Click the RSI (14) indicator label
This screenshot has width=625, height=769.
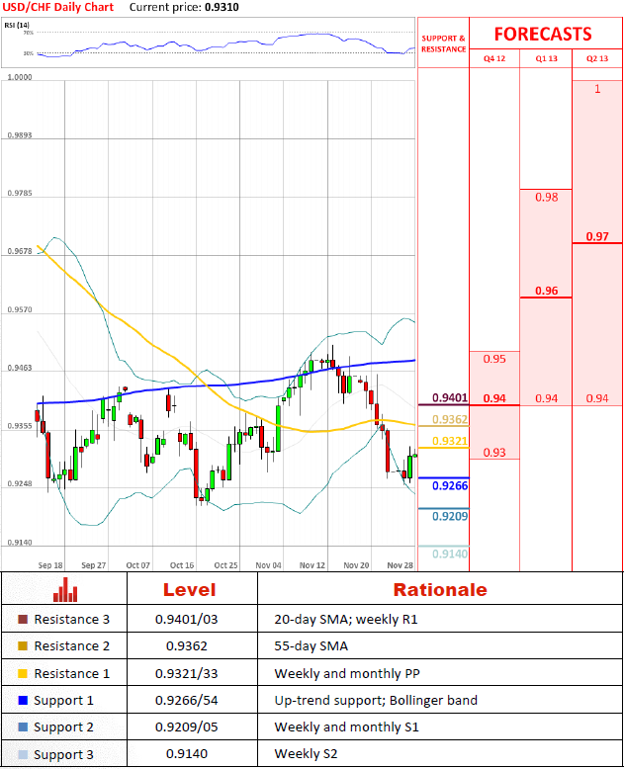17,25
